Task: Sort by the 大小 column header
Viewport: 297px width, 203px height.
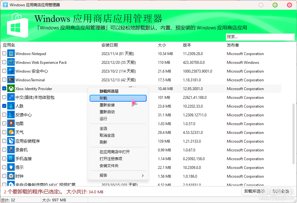Action: point(162,45)
